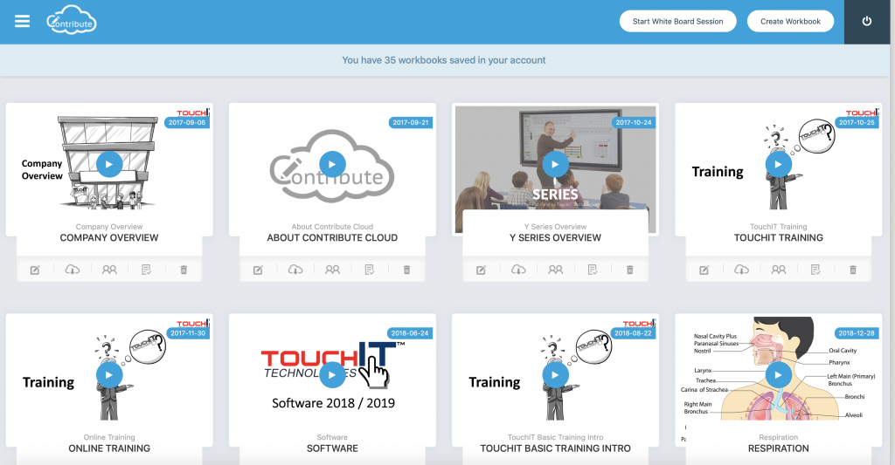Open TouchIT Training checklist document icon

[x=815, y=270]
